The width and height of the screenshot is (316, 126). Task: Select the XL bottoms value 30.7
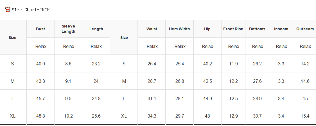pos(257,116)
